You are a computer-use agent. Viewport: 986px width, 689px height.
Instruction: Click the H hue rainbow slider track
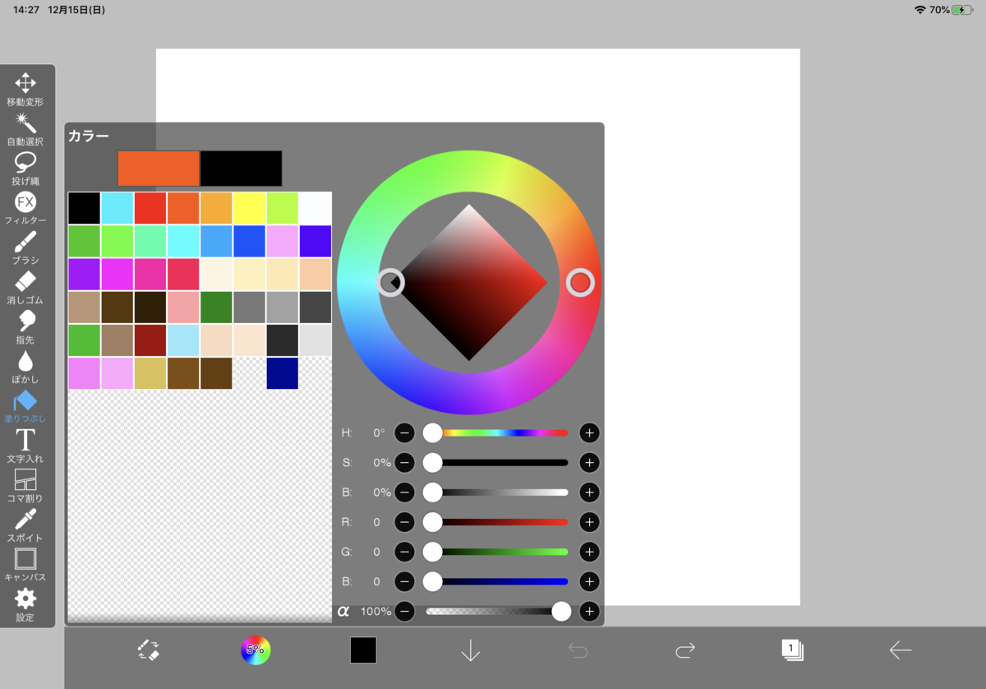point(497,432)
